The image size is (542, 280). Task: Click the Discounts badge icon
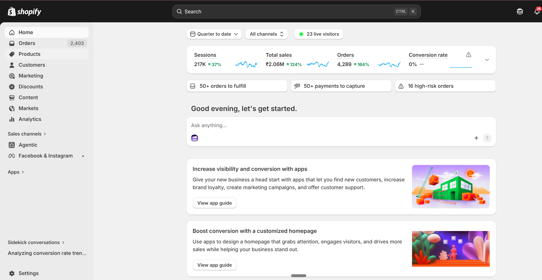tap(12, 87)
